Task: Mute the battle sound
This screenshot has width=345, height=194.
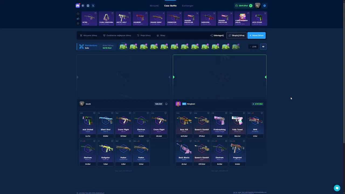Action: point(263,47)
